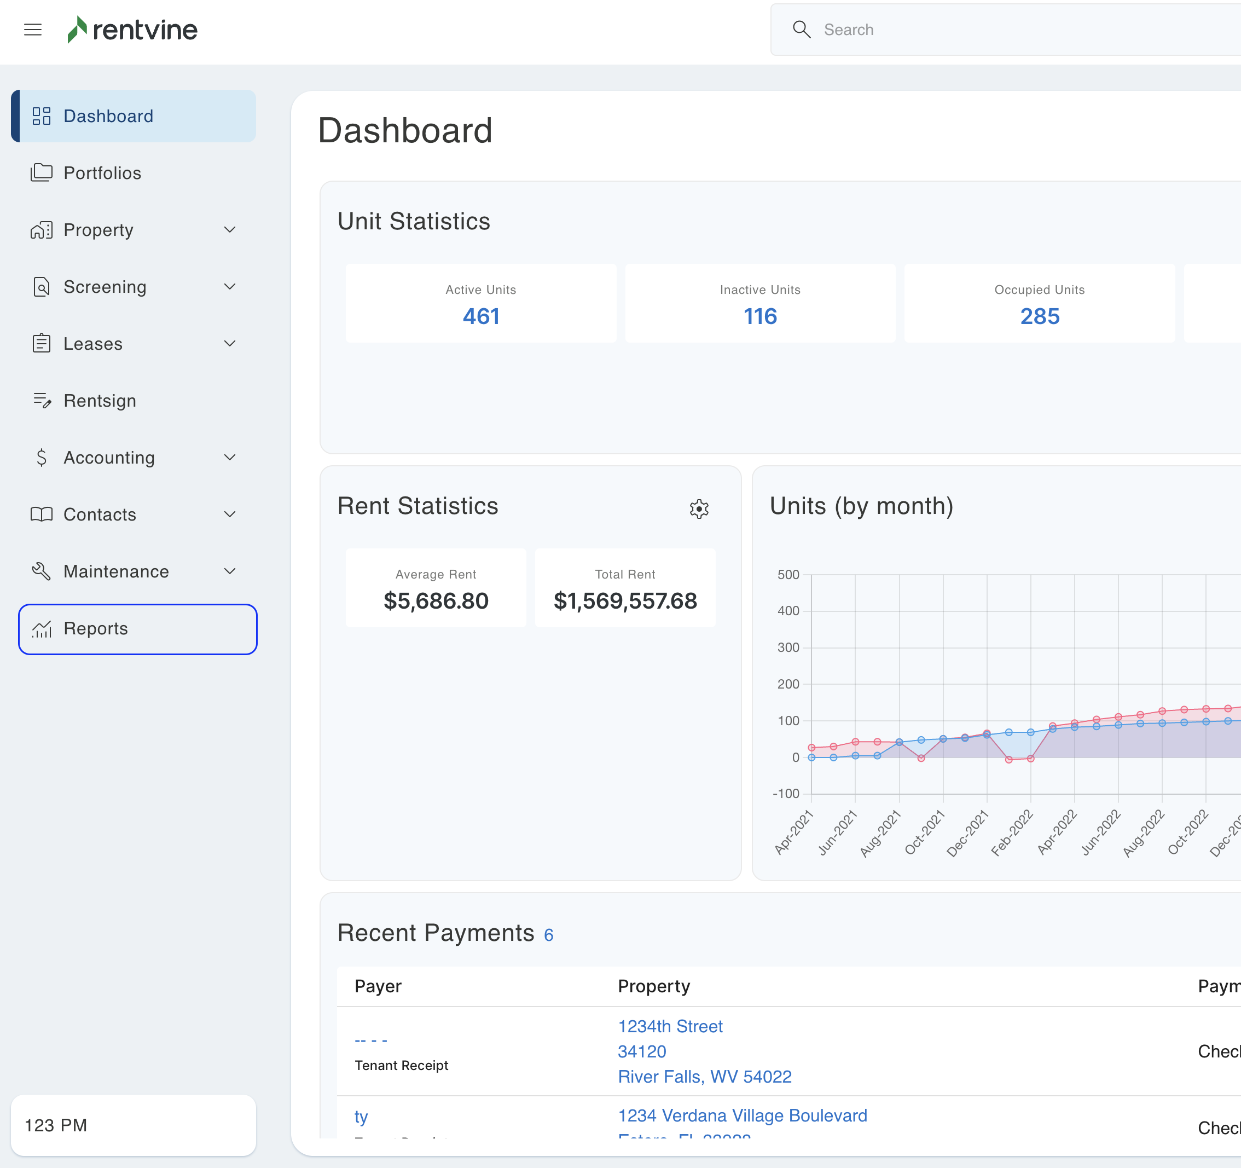Click the Rentvine logo
Viewport: 1241px width, 1168px height.
tap(132, 30)
